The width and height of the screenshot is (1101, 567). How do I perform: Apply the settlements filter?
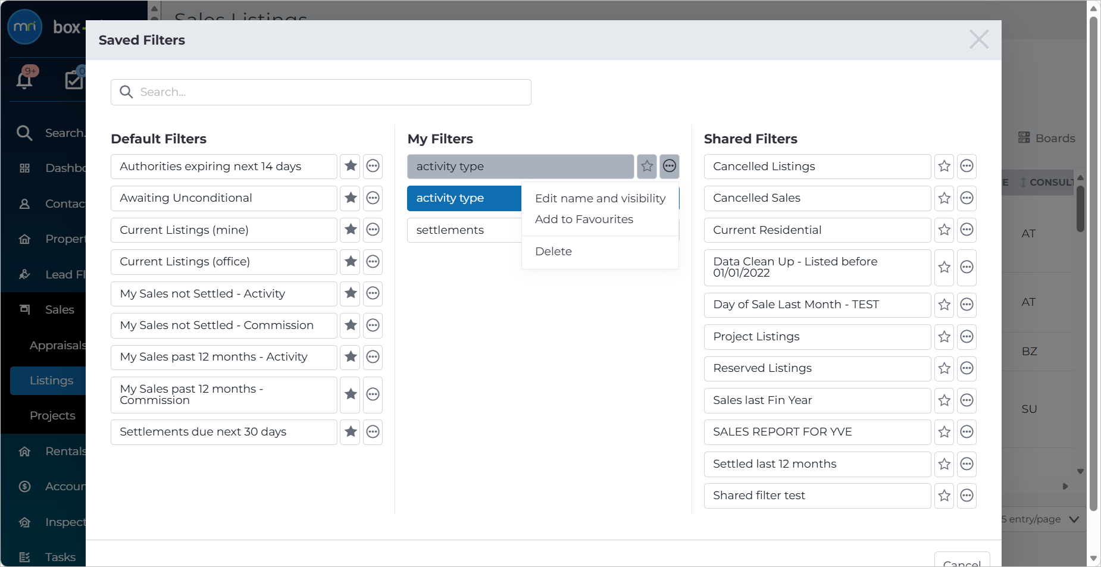[x=464, y=230]
